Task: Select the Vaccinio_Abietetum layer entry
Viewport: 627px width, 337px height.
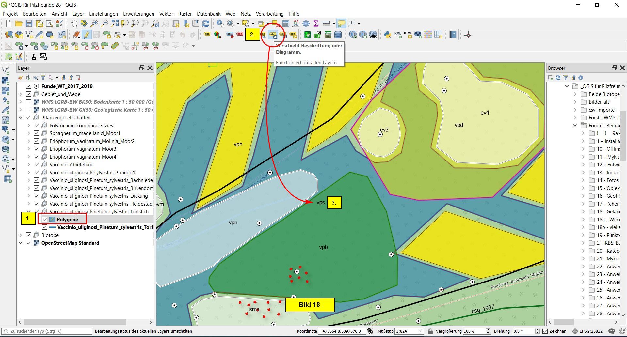Action: (71, 165)
